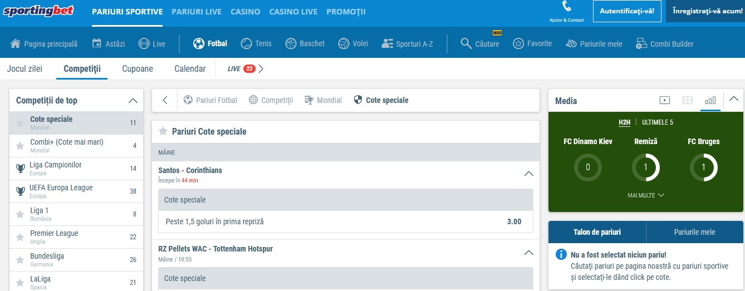Toggle favorite star for Pariuri Cote speciale

pyautogui.click(x=163, y=131)
